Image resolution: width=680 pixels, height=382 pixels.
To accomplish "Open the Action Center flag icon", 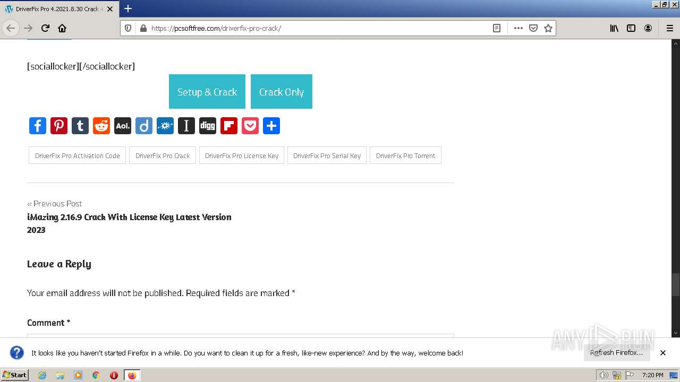I will 630,375.
